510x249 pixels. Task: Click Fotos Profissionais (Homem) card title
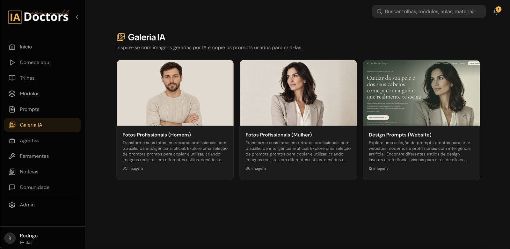pyautogui.click(x=157, y=135)
